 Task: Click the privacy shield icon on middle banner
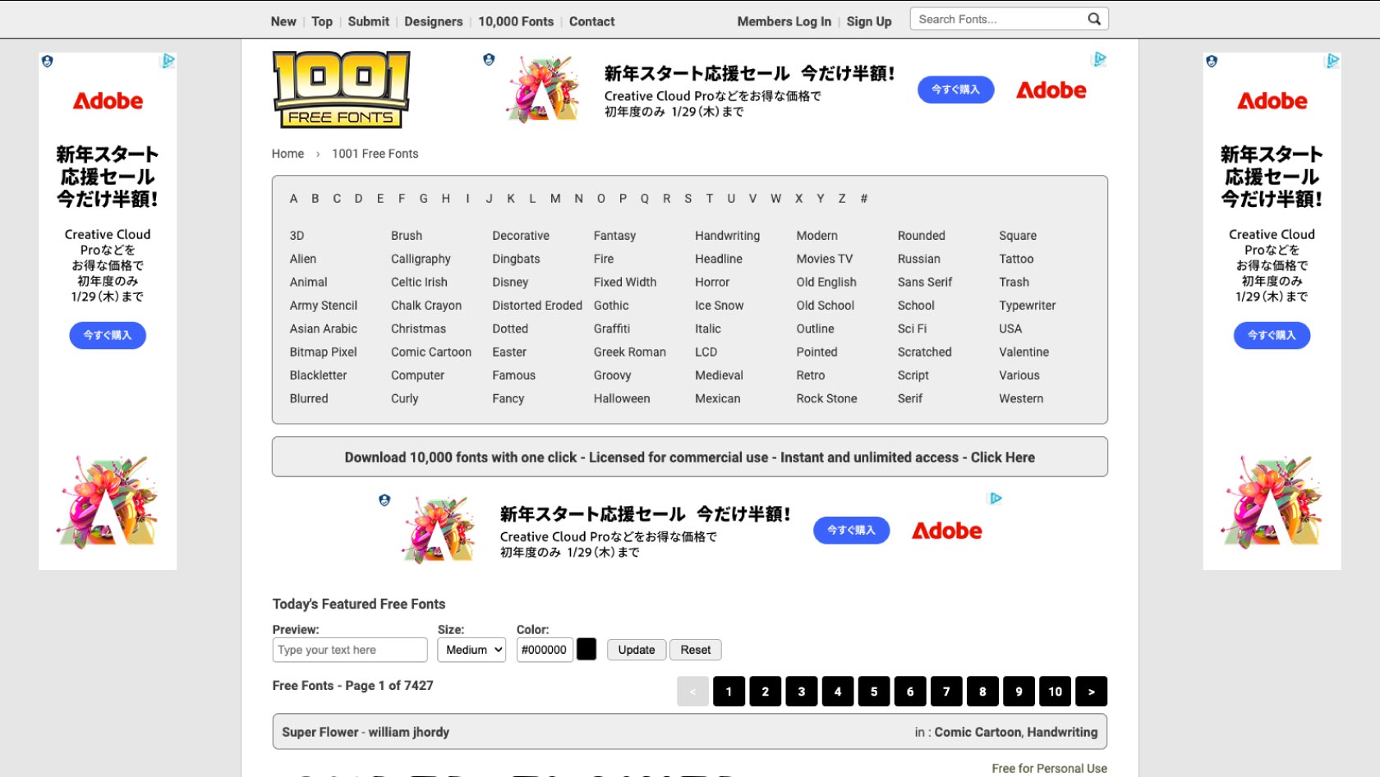pyautogui.click(x=384, y=500)
